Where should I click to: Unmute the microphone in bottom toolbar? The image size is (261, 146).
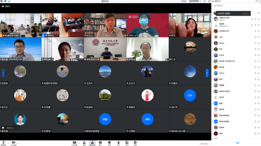coord(4,143)
